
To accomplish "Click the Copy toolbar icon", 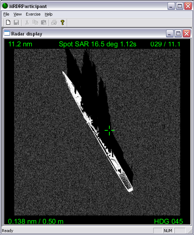I will coord(35,22).
